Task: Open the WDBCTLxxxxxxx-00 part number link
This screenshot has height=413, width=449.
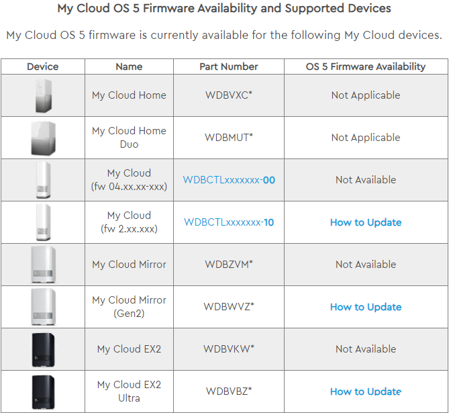Action: (229, 180)
